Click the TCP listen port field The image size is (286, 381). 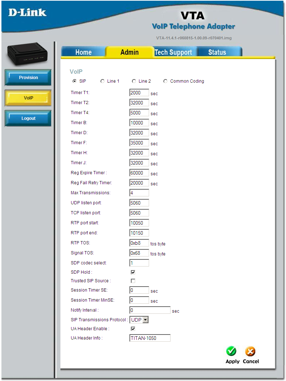(x=139, y=213)
